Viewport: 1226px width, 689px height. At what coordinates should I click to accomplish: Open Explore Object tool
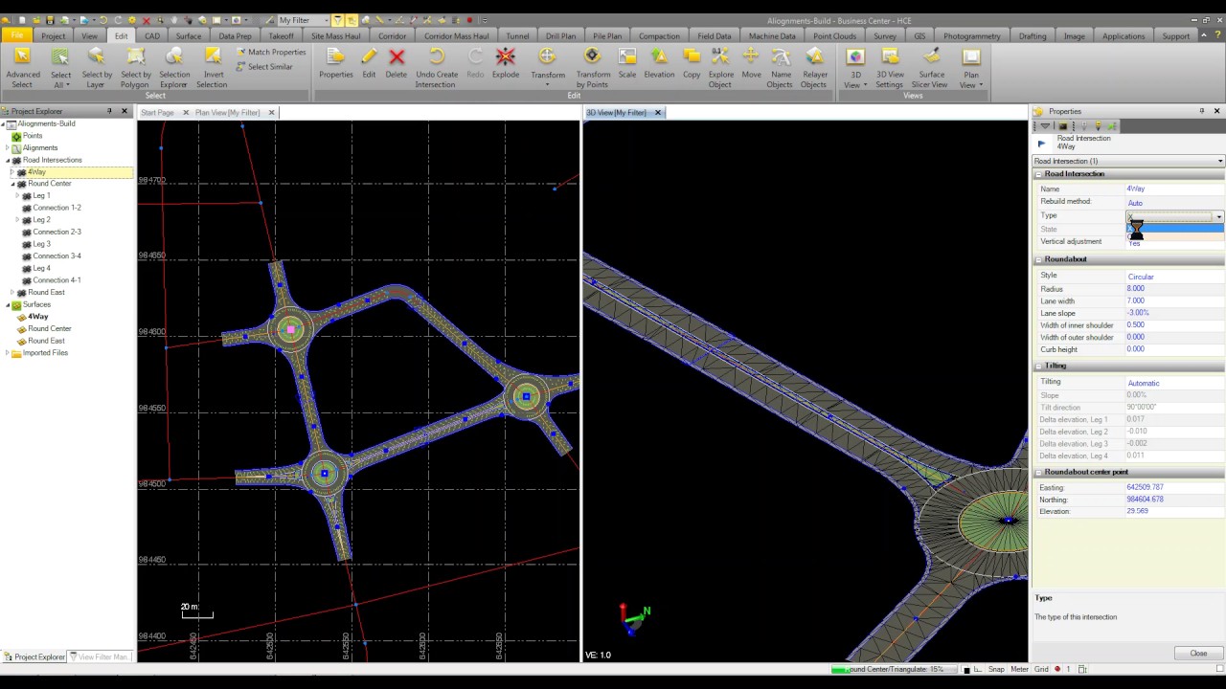(x=721, y=67)
